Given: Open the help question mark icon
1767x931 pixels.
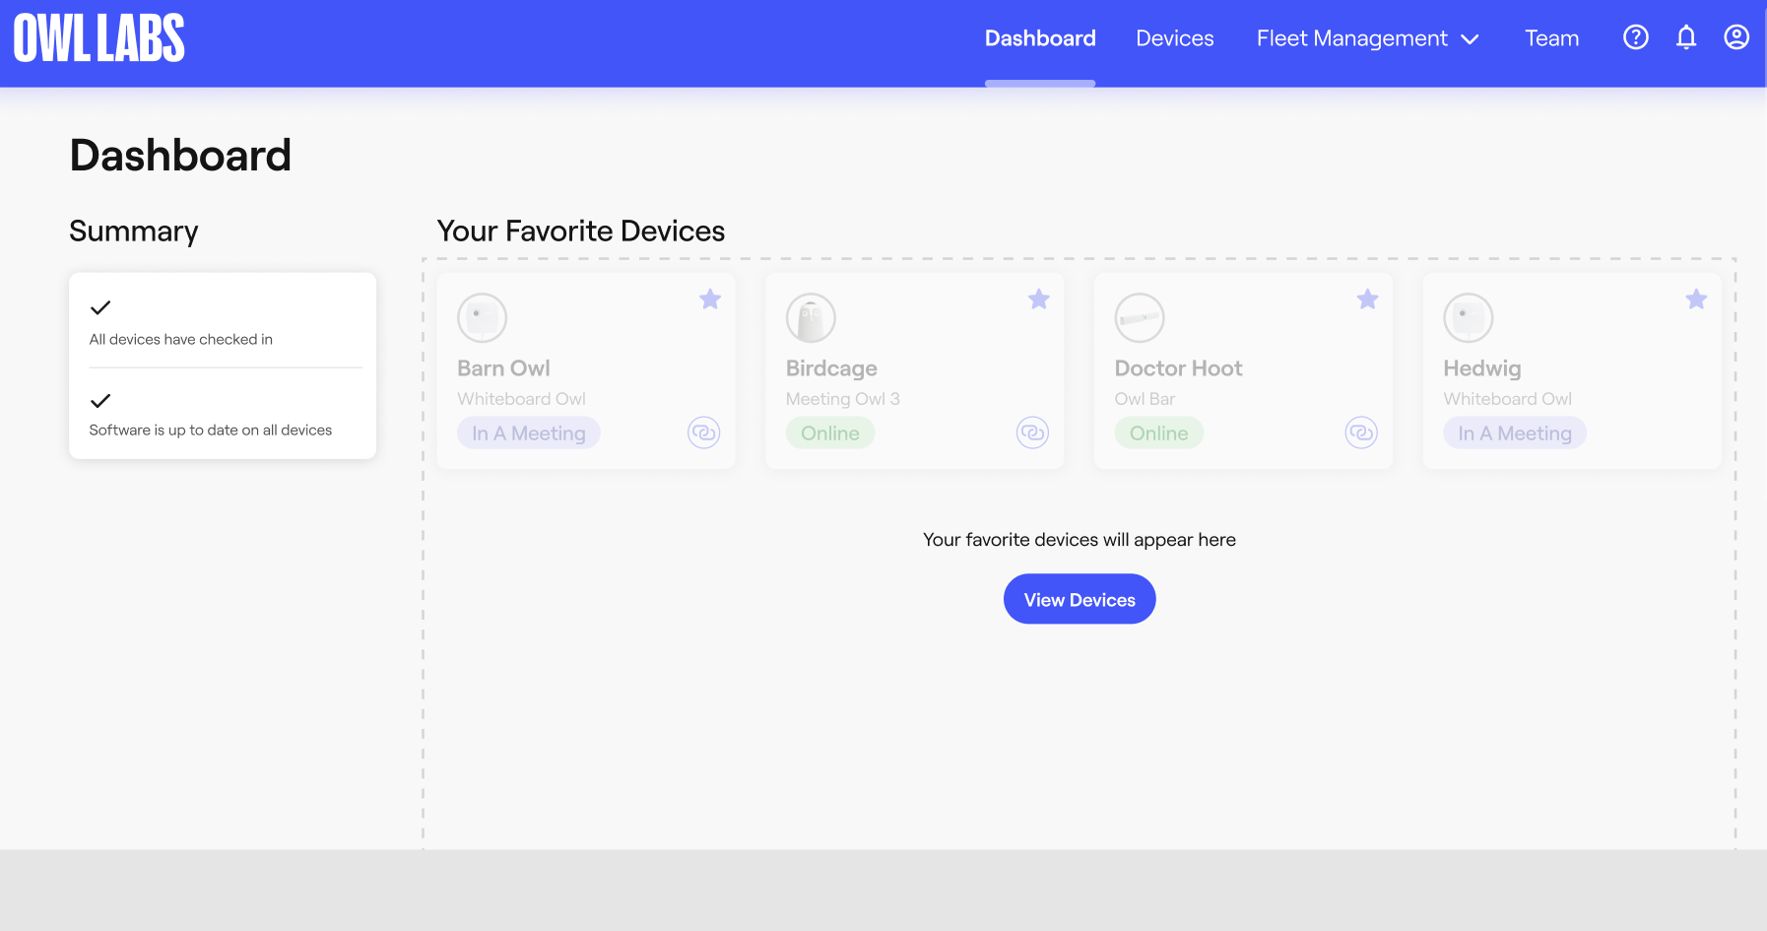Looking at the screenshot, I should tap(1635, 37).
